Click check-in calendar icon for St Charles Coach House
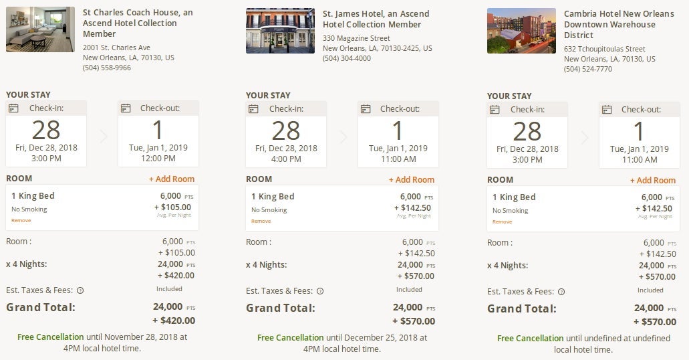This screenshot has height=360, width=689. 13,108
